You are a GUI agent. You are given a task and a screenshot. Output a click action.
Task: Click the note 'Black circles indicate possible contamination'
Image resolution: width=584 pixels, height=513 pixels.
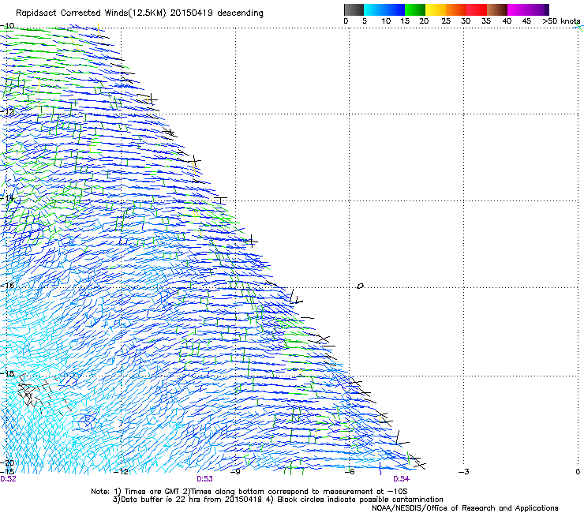[x=360, y=500]
